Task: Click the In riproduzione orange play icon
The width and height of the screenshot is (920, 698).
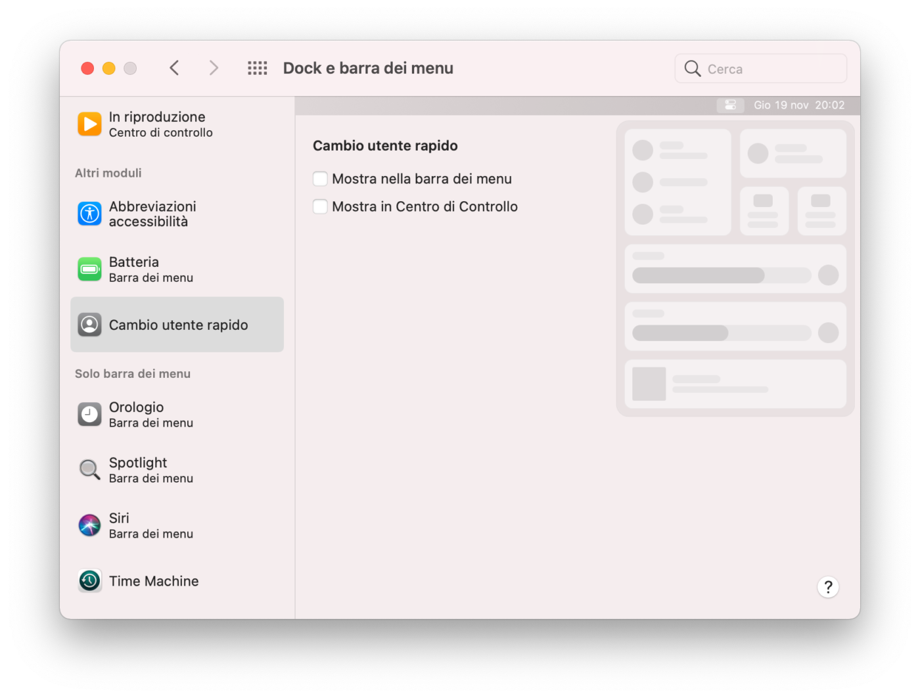Action: coord(89,124)
